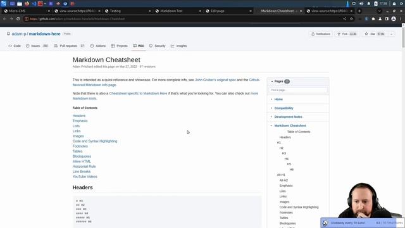Fork the repository with the Fork button
This screenshot has height=228, width=405.
(347, 34)
